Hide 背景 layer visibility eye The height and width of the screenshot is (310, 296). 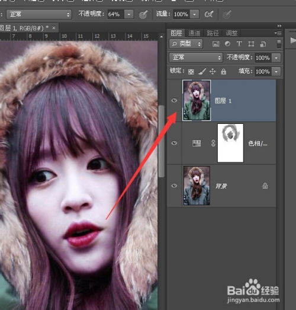[174, 186]
